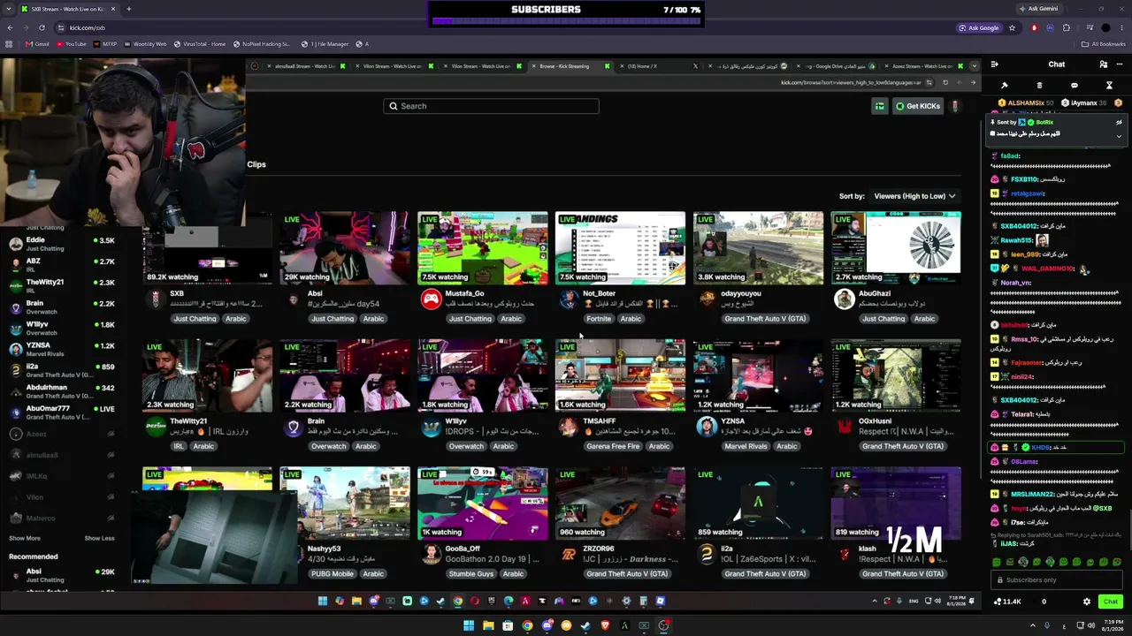The height and width of the screenshot is (636, 1132).
Task: Click the trash icon in chat toolbar
Action: (1039, 86)
